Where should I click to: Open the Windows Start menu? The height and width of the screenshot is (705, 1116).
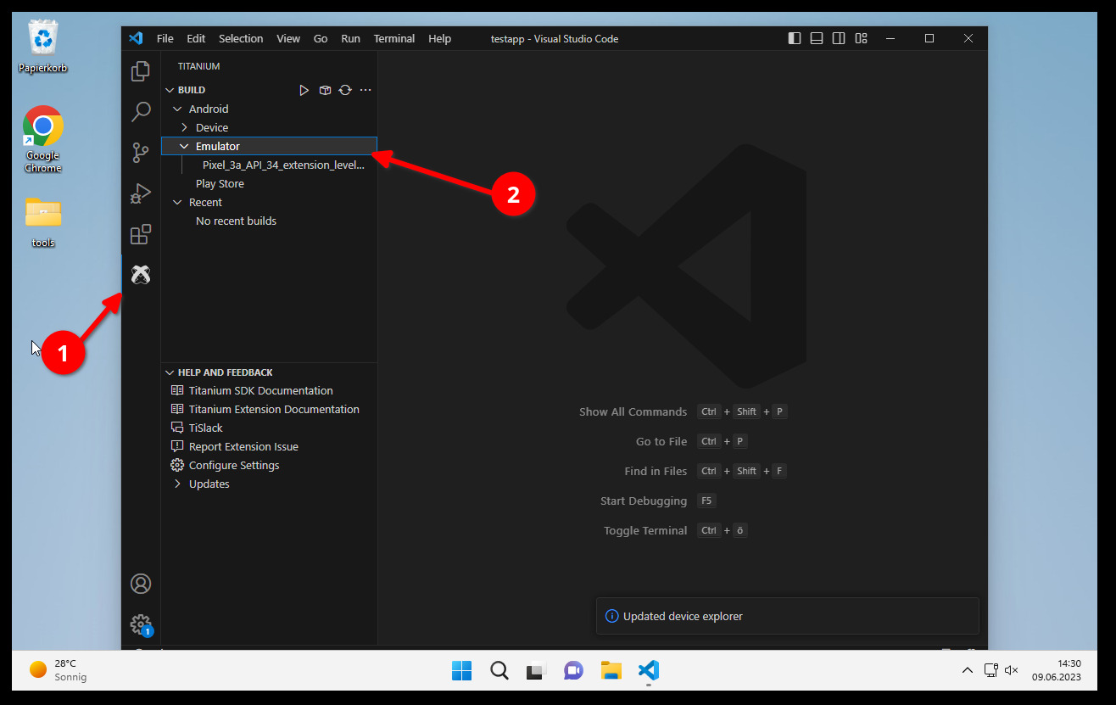(x=461, y=670)
